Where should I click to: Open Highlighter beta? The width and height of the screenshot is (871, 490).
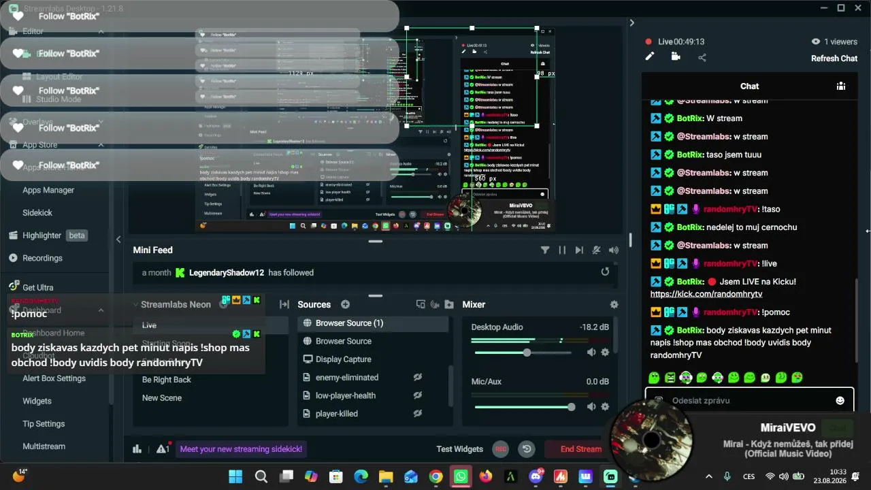(47, 235)
